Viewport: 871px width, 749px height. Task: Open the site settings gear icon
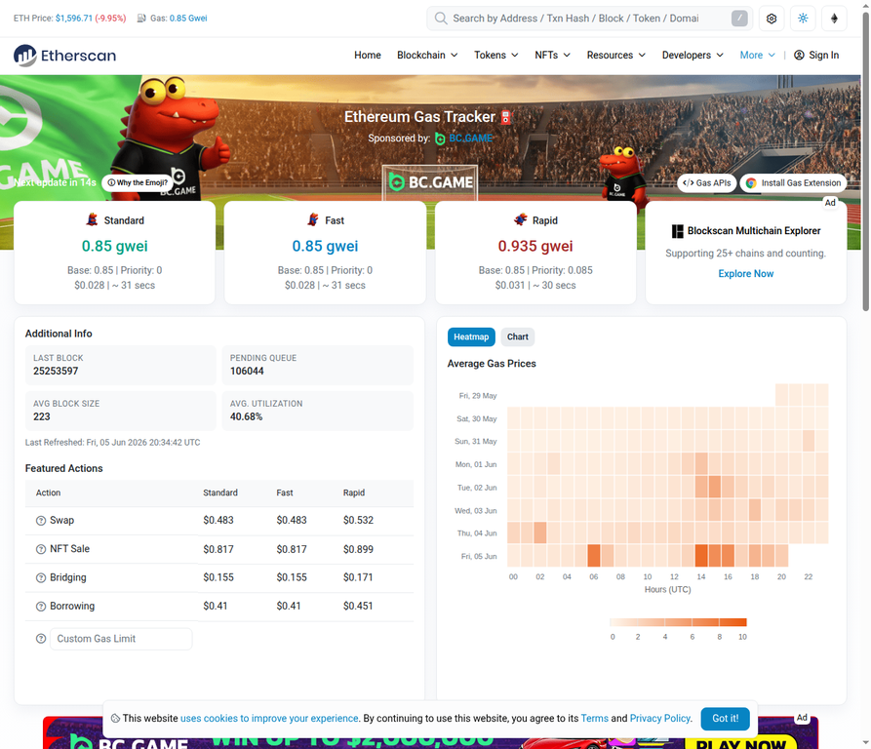click(772, 19)
